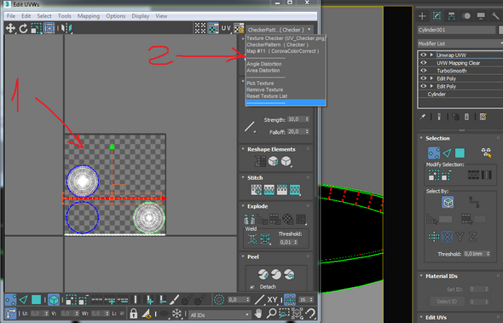Open the Mapping menu
The image size is (503, 323).
89,16
